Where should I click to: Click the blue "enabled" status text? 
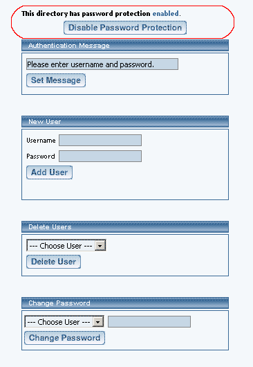(x=165, y=14)
